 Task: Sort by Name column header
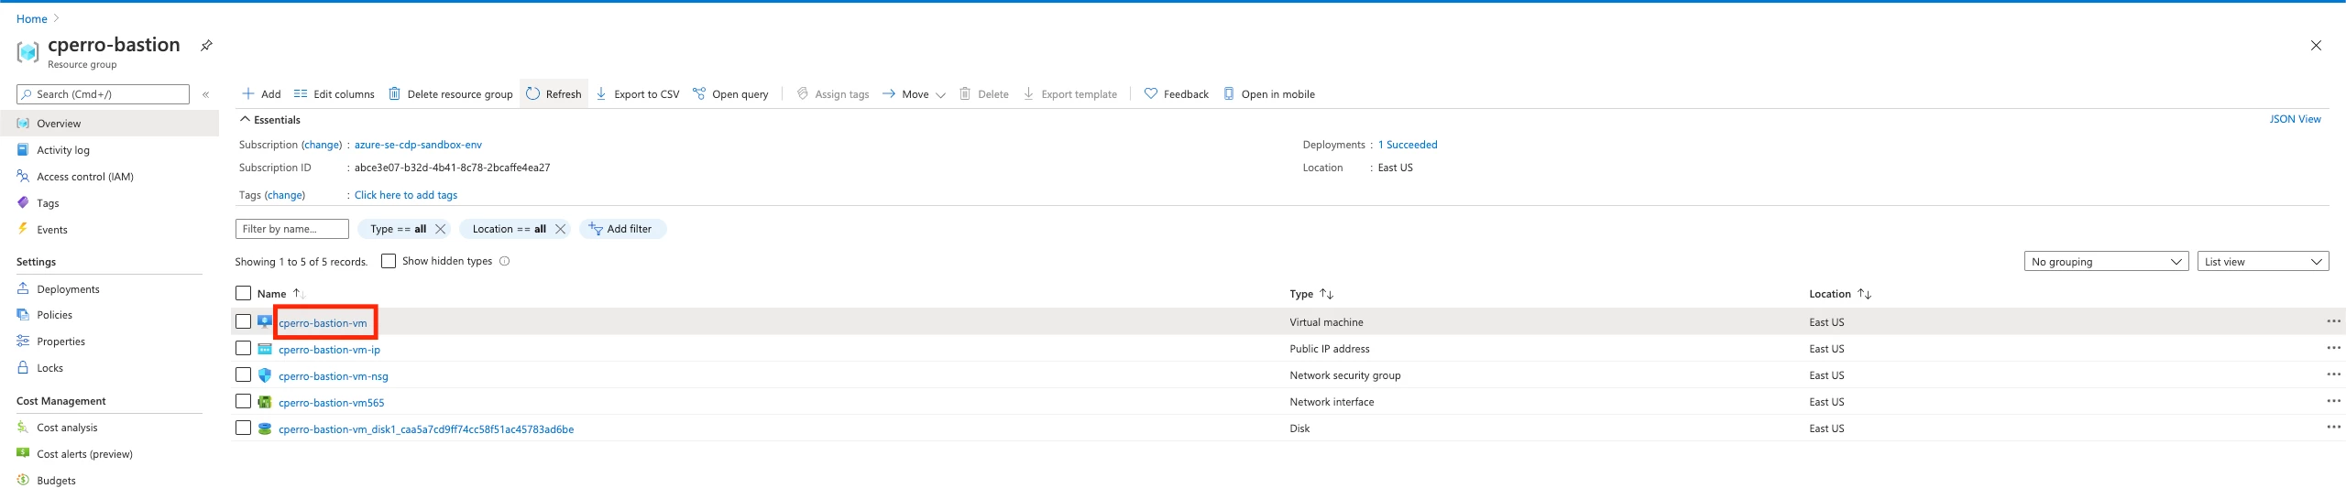pyautogui.click(x=271, y=294)
